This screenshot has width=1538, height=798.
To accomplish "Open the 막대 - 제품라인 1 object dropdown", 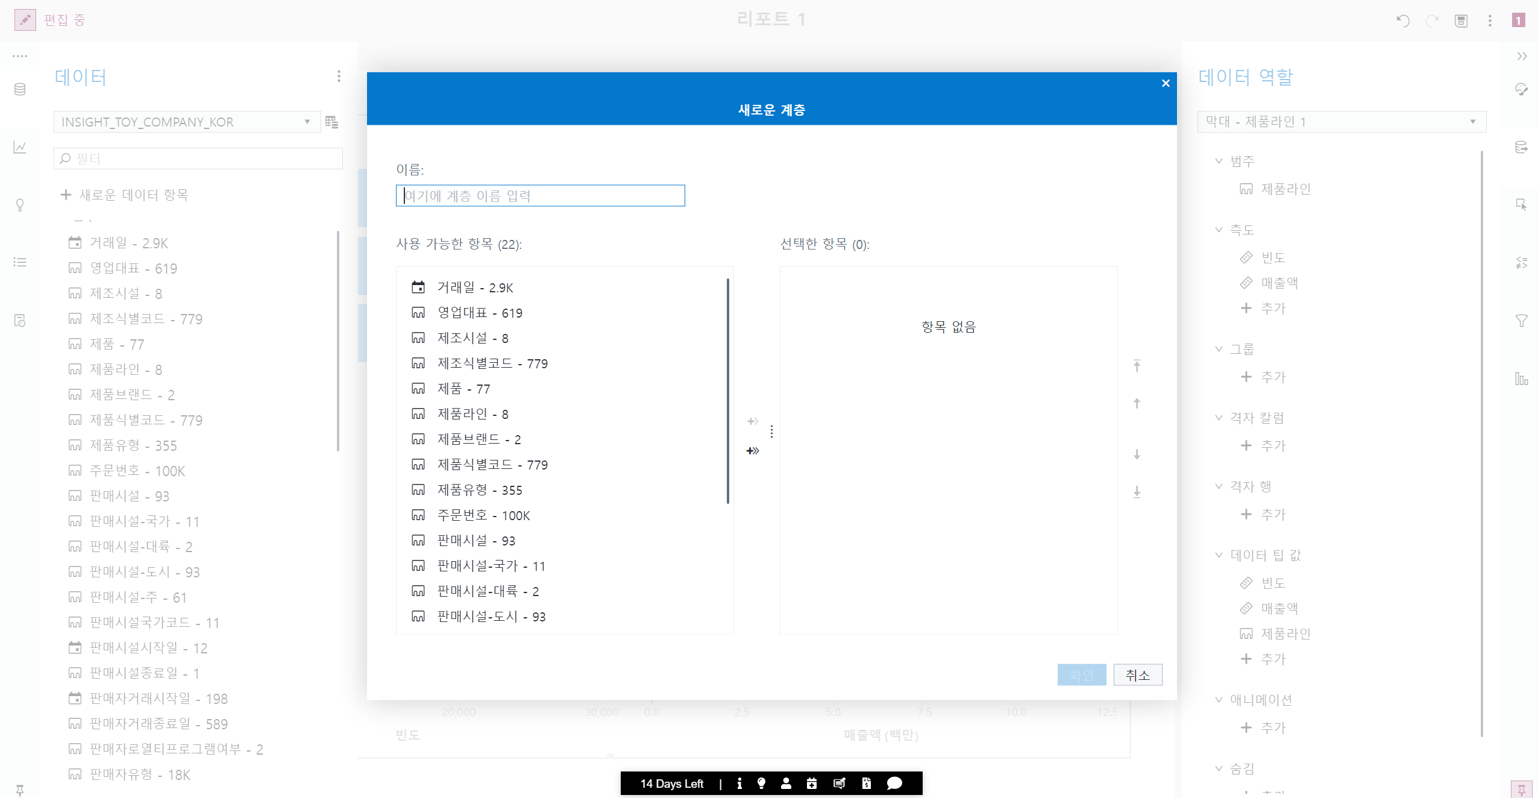I will pyautogui.click(x=1341, y=122).
